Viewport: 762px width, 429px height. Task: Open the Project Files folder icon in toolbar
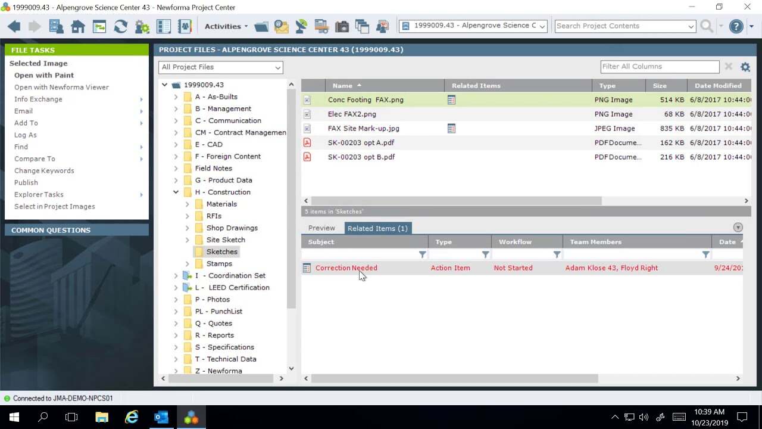(x=261, y=26)
